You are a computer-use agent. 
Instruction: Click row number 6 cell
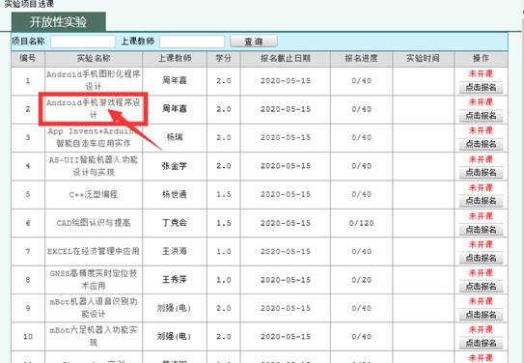tap(28, 223)
